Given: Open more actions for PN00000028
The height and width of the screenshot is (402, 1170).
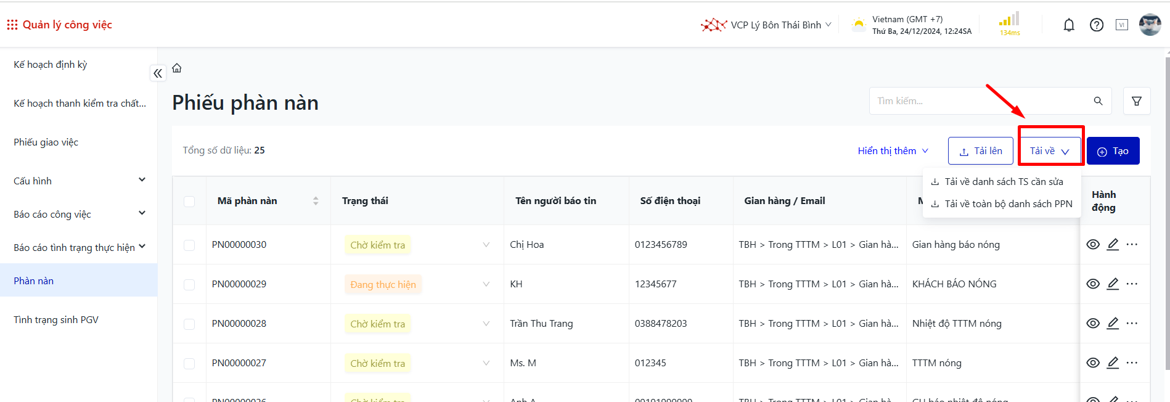Looking at the screenshot, I should coord(1132,324).
